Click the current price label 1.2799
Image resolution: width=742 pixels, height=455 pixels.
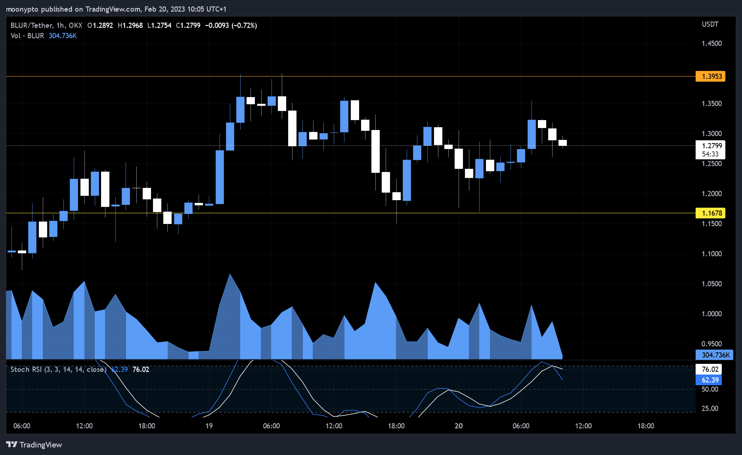711,146
